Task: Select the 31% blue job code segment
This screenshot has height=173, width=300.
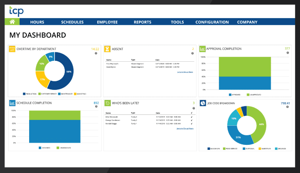Action: [238, 137]
